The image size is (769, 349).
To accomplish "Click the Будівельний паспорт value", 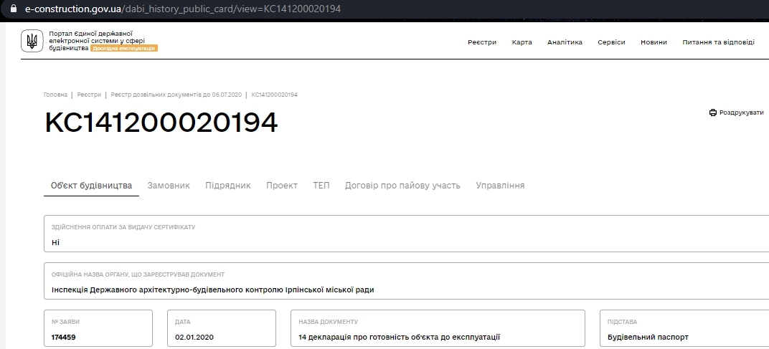I will pyautogui.click(x=648, y=338).
